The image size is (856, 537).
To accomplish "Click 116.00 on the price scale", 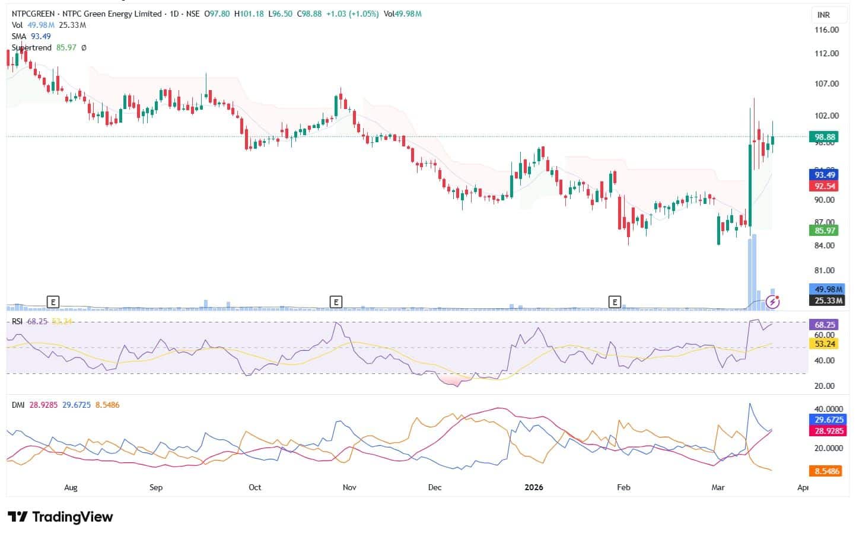I will [827, 30].
